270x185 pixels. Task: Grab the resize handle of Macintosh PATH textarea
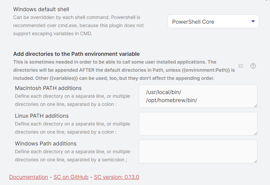[x=255, y=106]
